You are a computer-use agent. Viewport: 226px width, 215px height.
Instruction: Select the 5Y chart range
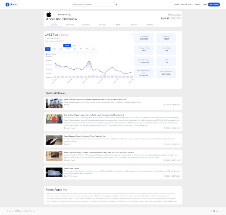tap(87, 49)
